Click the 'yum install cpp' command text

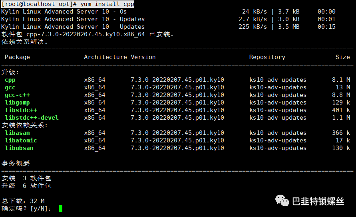tap(107, 4)
